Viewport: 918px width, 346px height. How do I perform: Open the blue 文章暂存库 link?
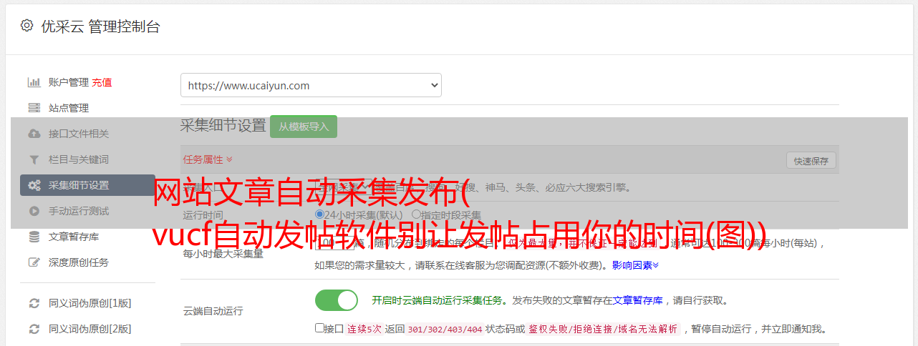click(x=637, y=300)
